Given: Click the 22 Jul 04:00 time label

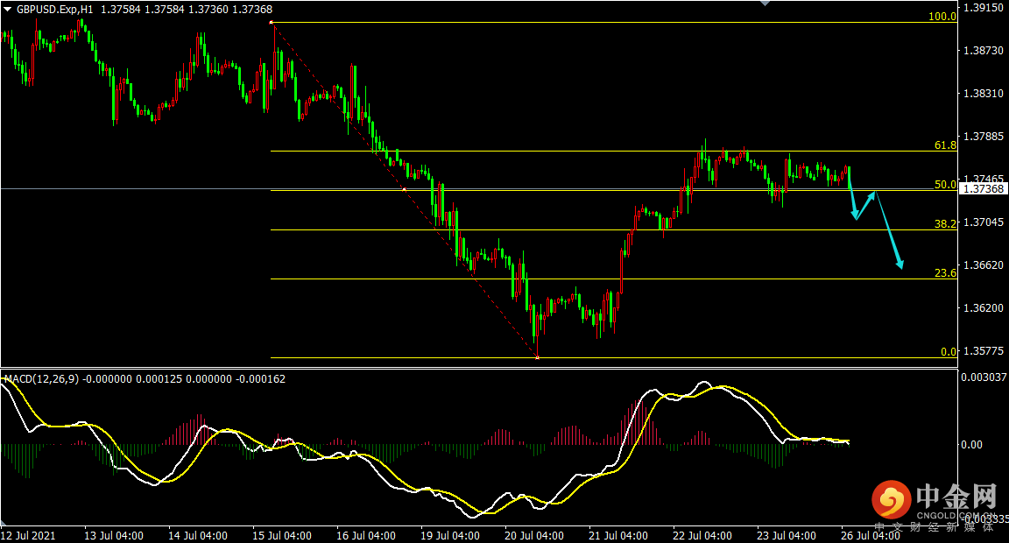Looking at the screenshot, I should pyautogui.click(x=702, y=535).
